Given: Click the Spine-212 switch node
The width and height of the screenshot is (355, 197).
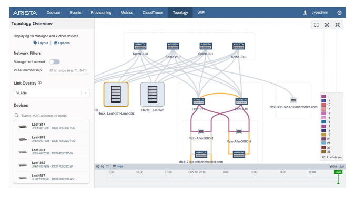Looking at the screenshot, I should point(173,46).
